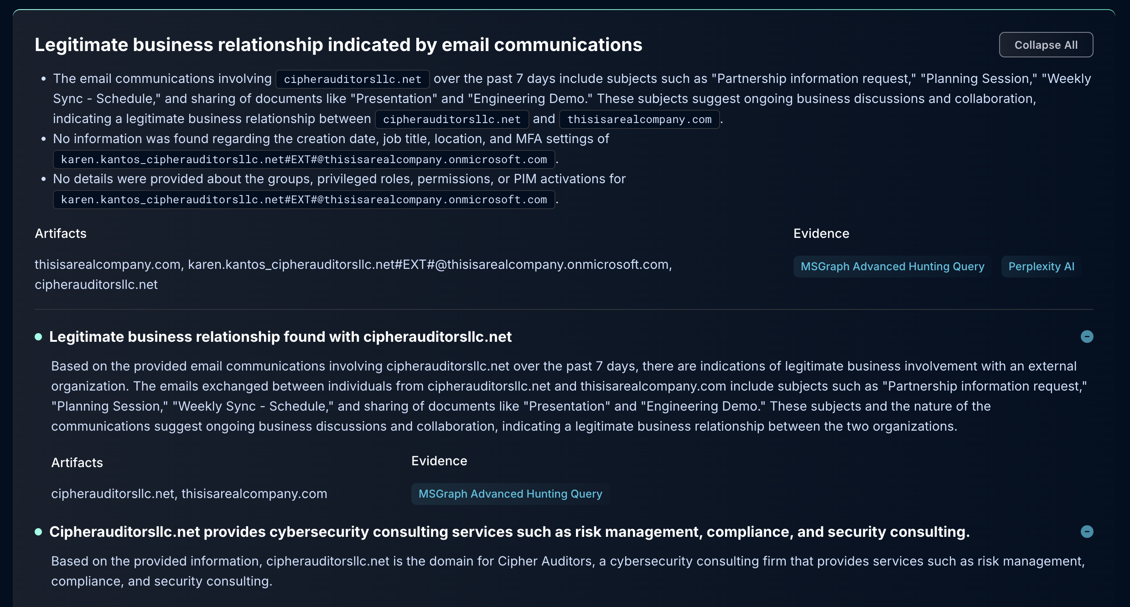Screen dimensions: 1130x607
Task: Open the Perplexity AI evidence tag
Action: 1041,267
